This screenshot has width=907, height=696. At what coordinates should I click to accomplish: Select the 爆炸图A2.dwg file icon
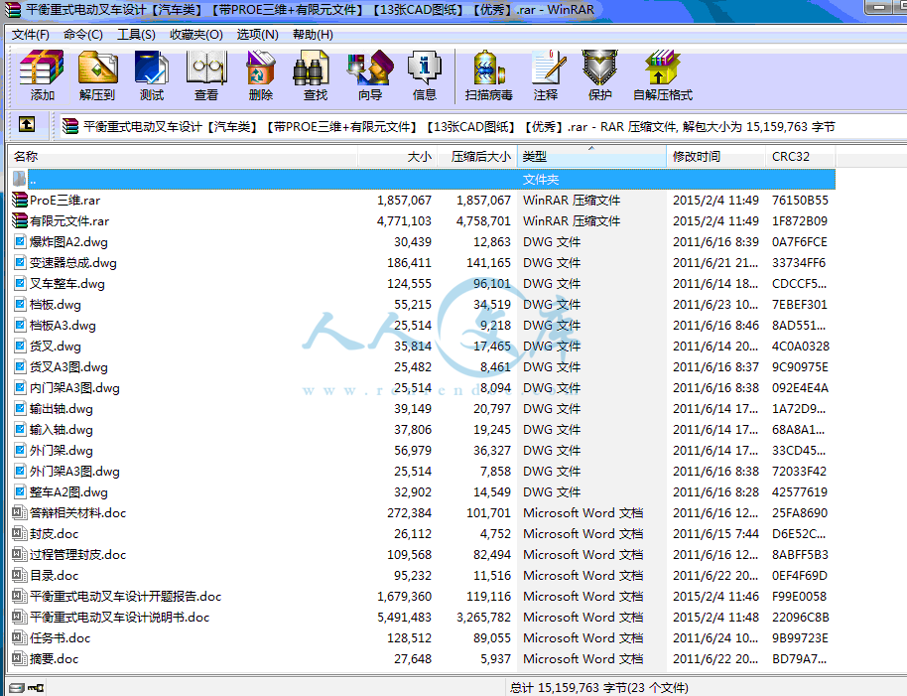click(x=20, y=242)
